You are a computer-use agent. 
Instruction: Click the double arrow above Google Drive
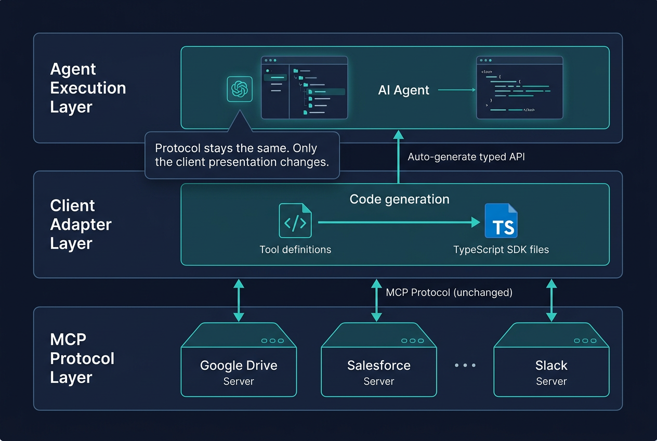(x=239, y=300)
